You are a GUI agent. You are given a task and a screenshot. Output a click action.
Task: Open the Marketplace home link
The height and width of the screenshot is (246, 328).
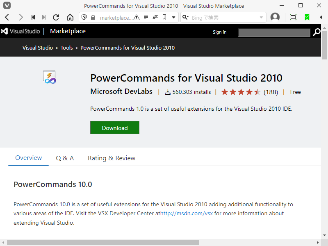[68, 31]
